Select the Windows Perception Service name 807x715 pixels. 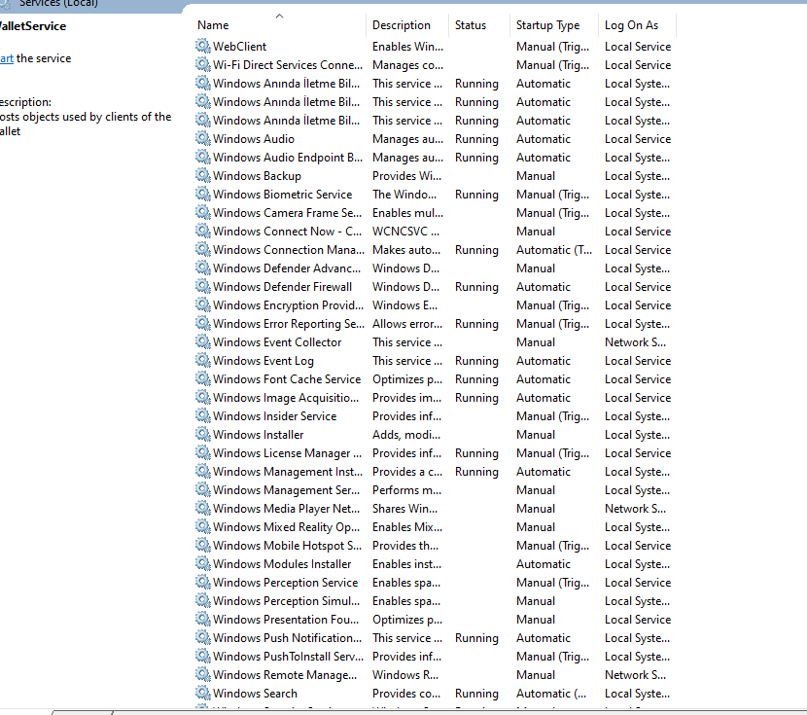(285, 583)
